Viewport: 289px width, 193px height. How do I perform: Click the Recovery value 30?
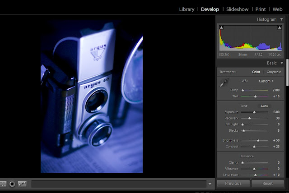pyautogui.click(x=278, y=118)
